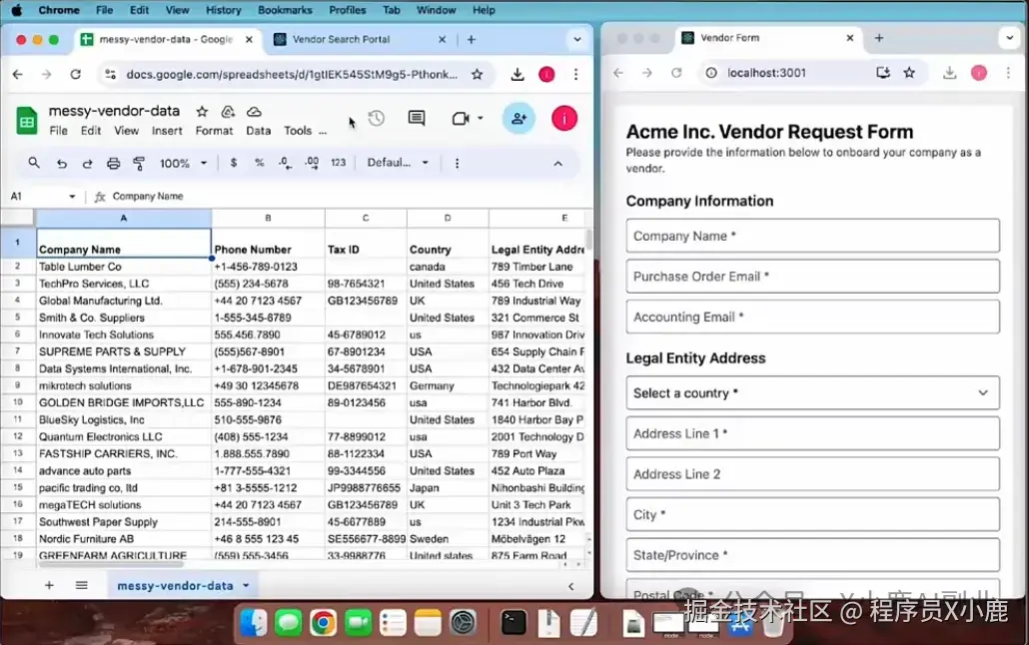Decrease decimal places
Viewport: 1029px width, 645px height.
click(285, 162)
